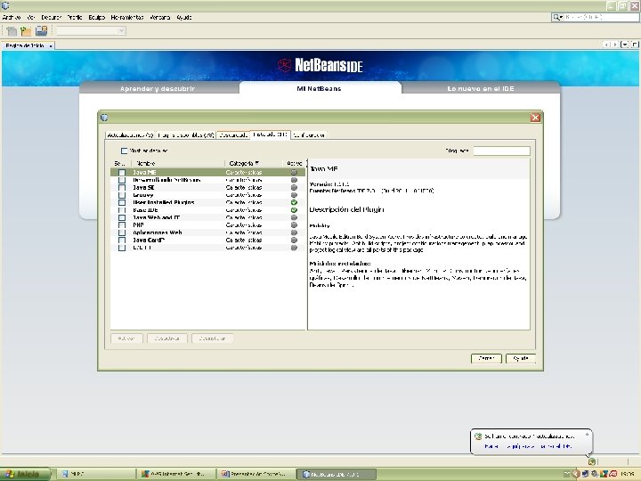
Task: Click the green active icon for Base IDE
Action: click(x=294, y=210)
